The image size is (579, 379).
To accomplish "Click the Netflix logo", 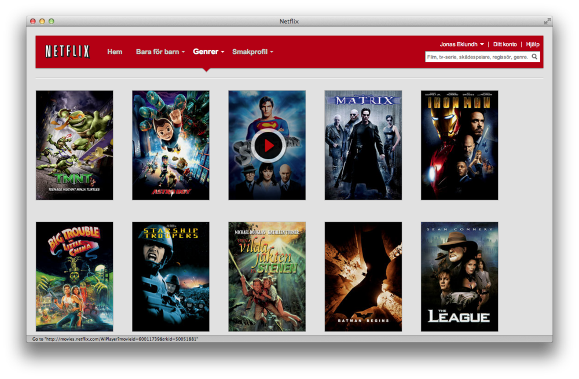I will (x=67, y=51).
